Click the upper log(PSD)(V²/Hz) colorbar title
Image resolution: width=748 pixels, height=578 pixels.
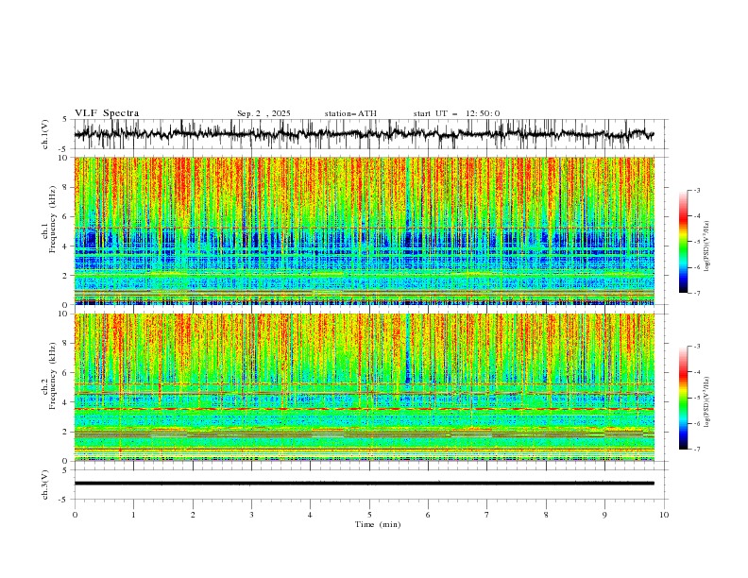(707, 246)
